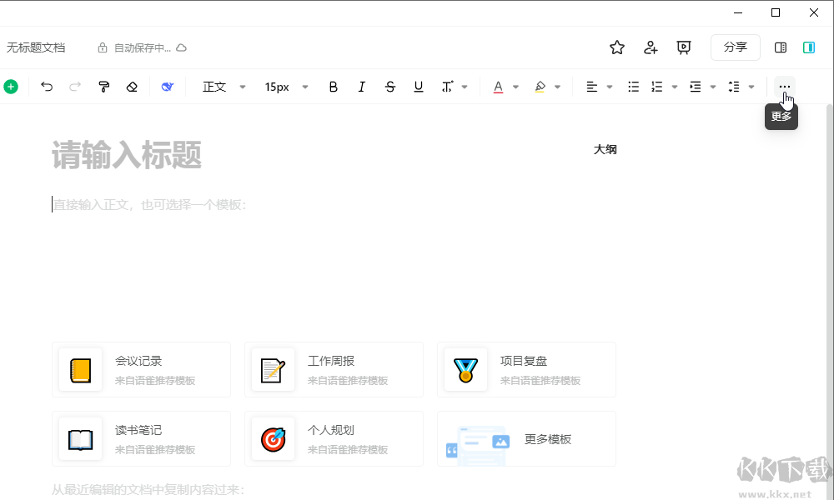Viewport: 834px width, 500px height.
Task: Enable italic formatting
Action: 361,86
